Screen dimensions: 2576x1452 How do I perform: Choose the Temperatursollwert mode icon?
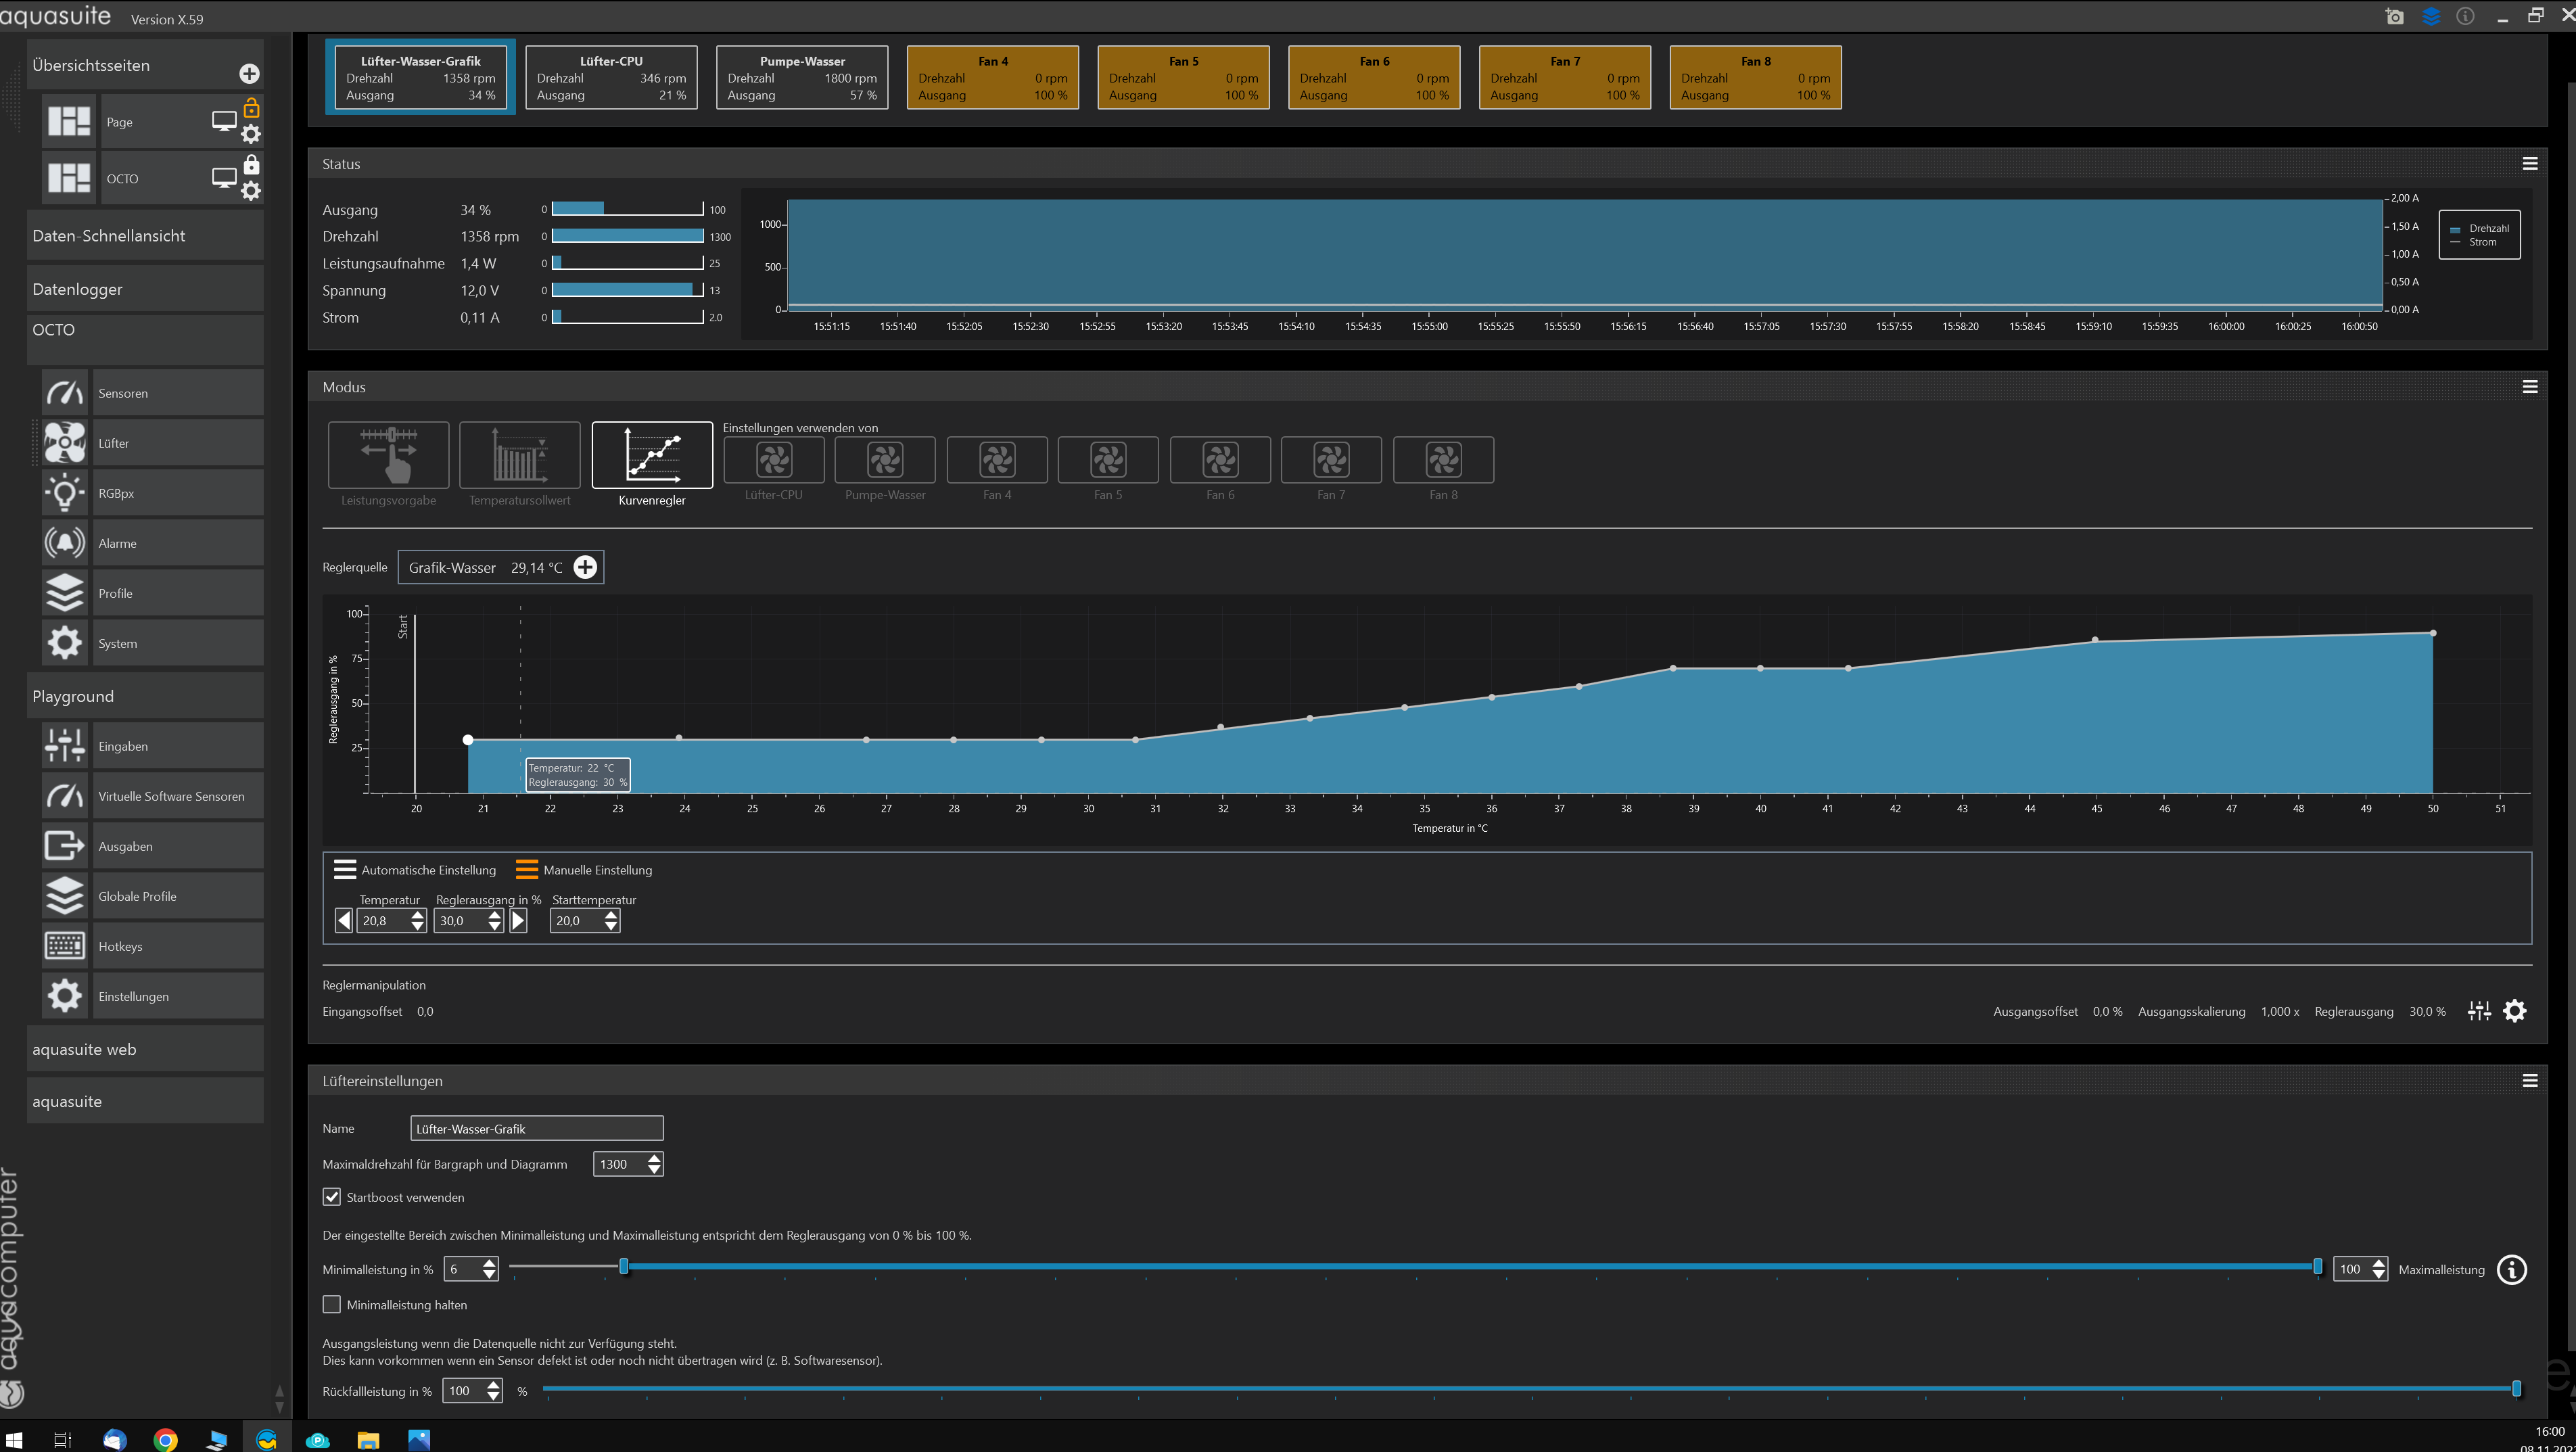[519, 455]
